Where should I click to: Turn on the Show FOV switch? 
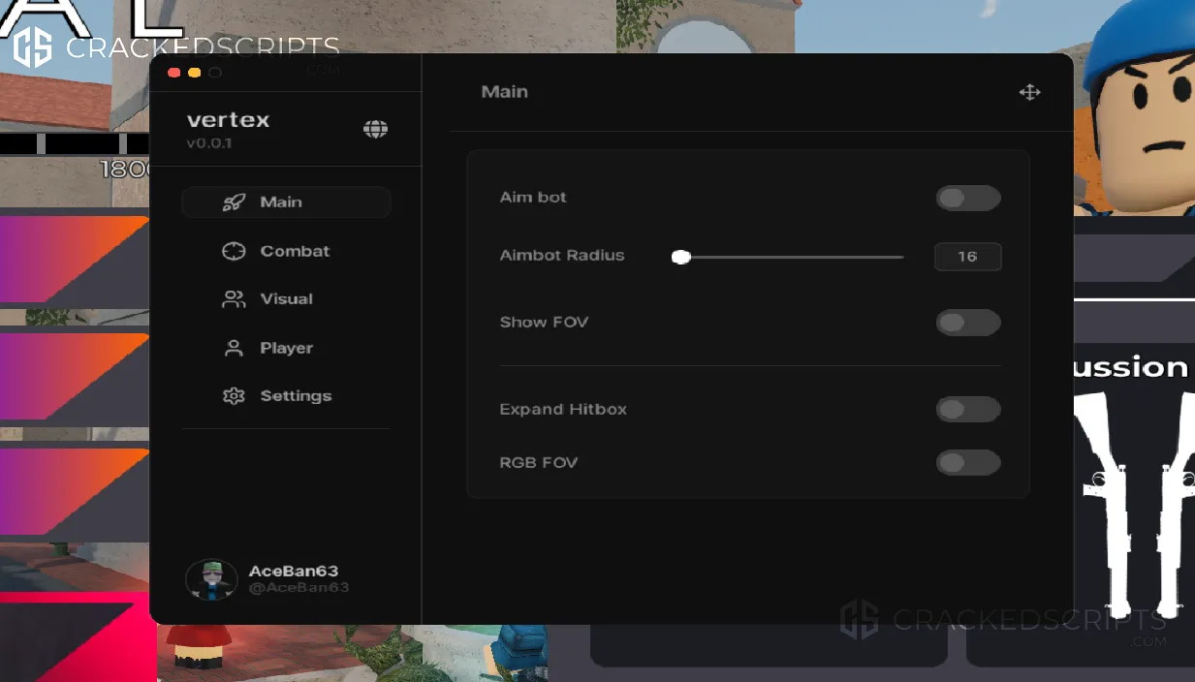967,323
